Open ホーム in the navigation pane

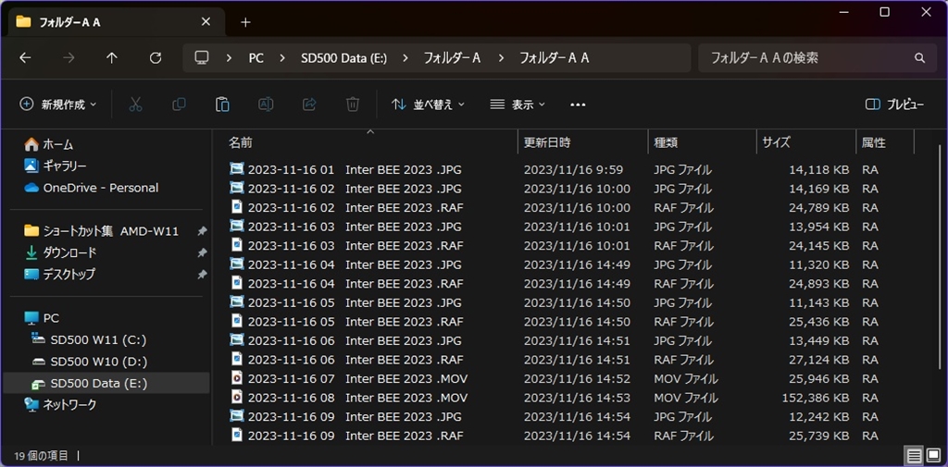click(48, 144)
